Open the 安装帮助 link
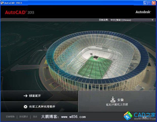The image size is (157, 122). (x=10, y=117)
